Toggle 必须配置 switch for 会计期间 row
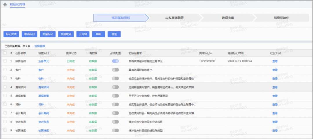The height and width of the screenshot is (139, 313). (x=115, y=113)
